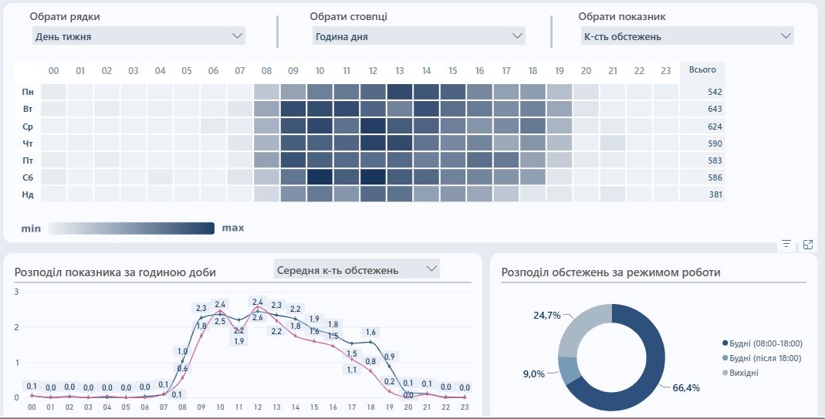Select the 'Нд' row header in heatmap
This screenshot has width=825, height=419.
28,194
